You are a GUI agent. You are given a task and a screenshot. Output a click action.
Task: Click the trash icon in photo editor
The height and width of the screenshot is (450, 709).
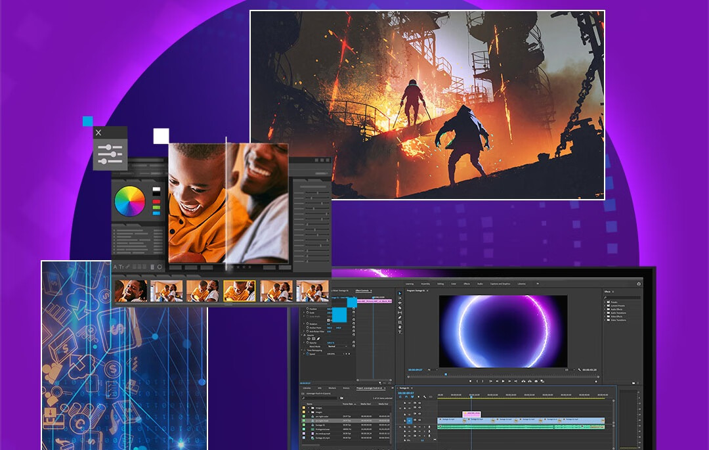152,267
